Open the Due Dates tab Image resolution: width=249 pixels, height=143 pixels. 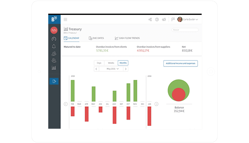pyautogui.click(x=96, y=38)
